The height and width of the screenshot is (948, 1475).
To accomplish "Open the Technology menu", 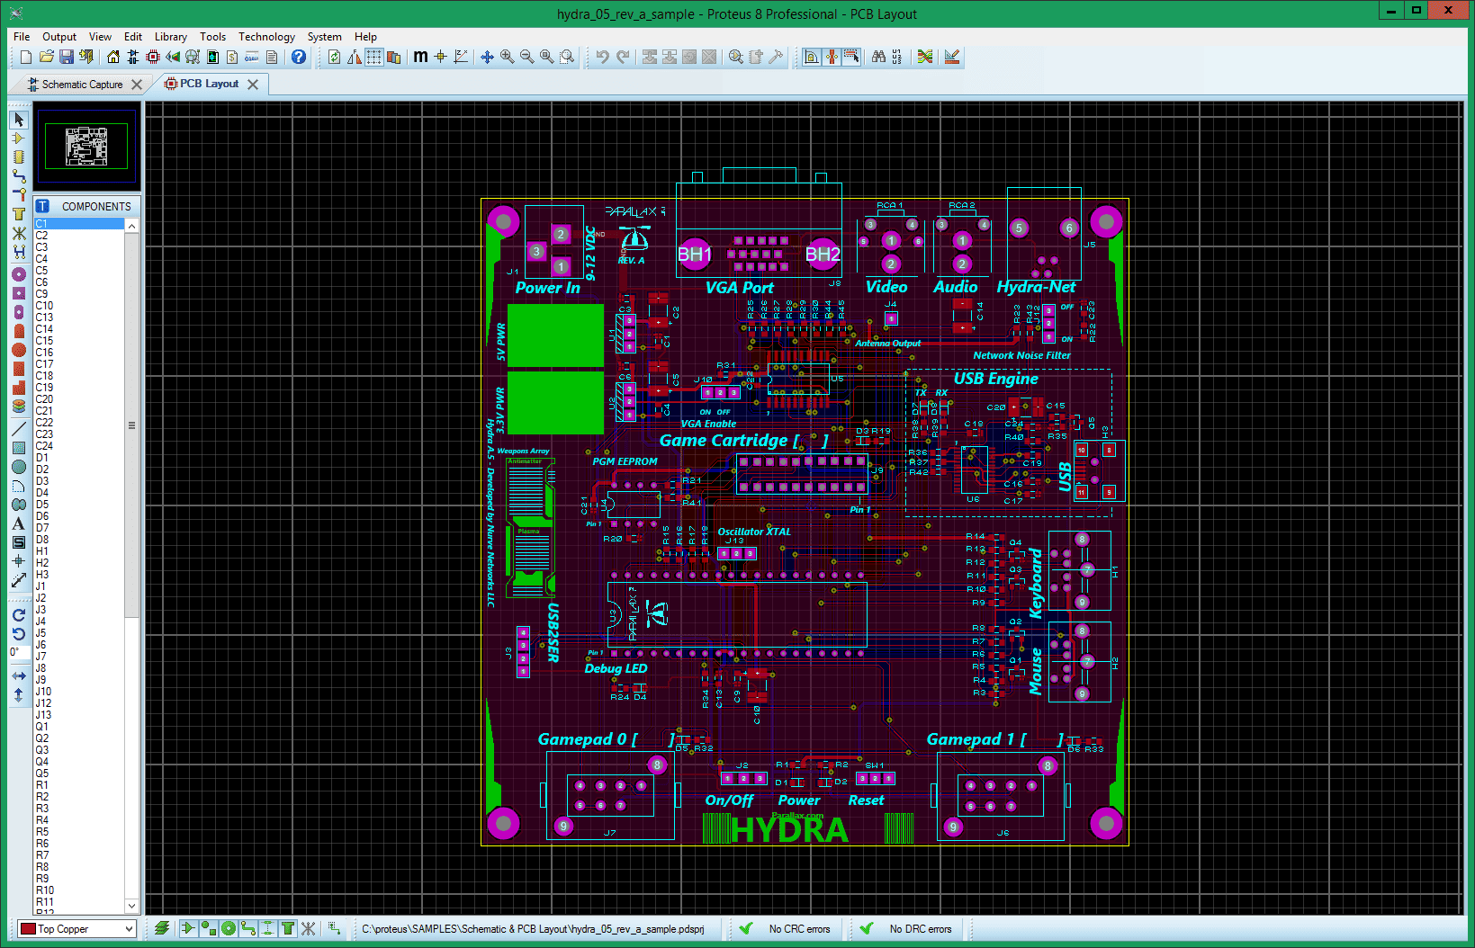I will tap(266, 37).
